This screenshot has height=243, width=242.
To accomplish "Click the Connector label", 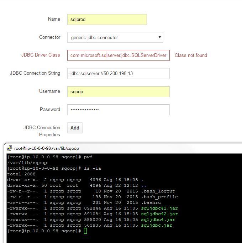I will coord(49,37).
